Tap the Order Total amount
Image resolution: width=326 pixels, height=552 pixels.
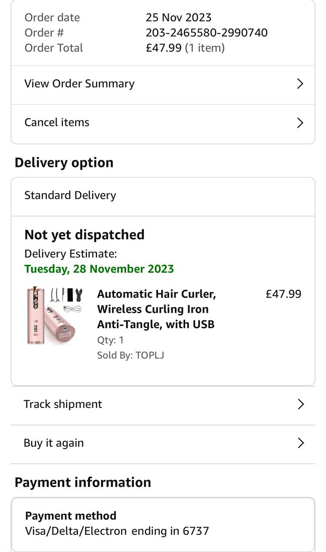click(x=164, y=48)
